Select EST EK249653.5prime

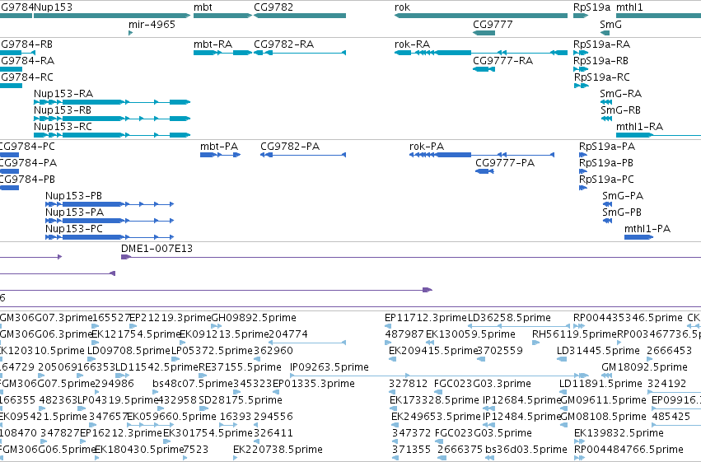[x=395, y=425]
